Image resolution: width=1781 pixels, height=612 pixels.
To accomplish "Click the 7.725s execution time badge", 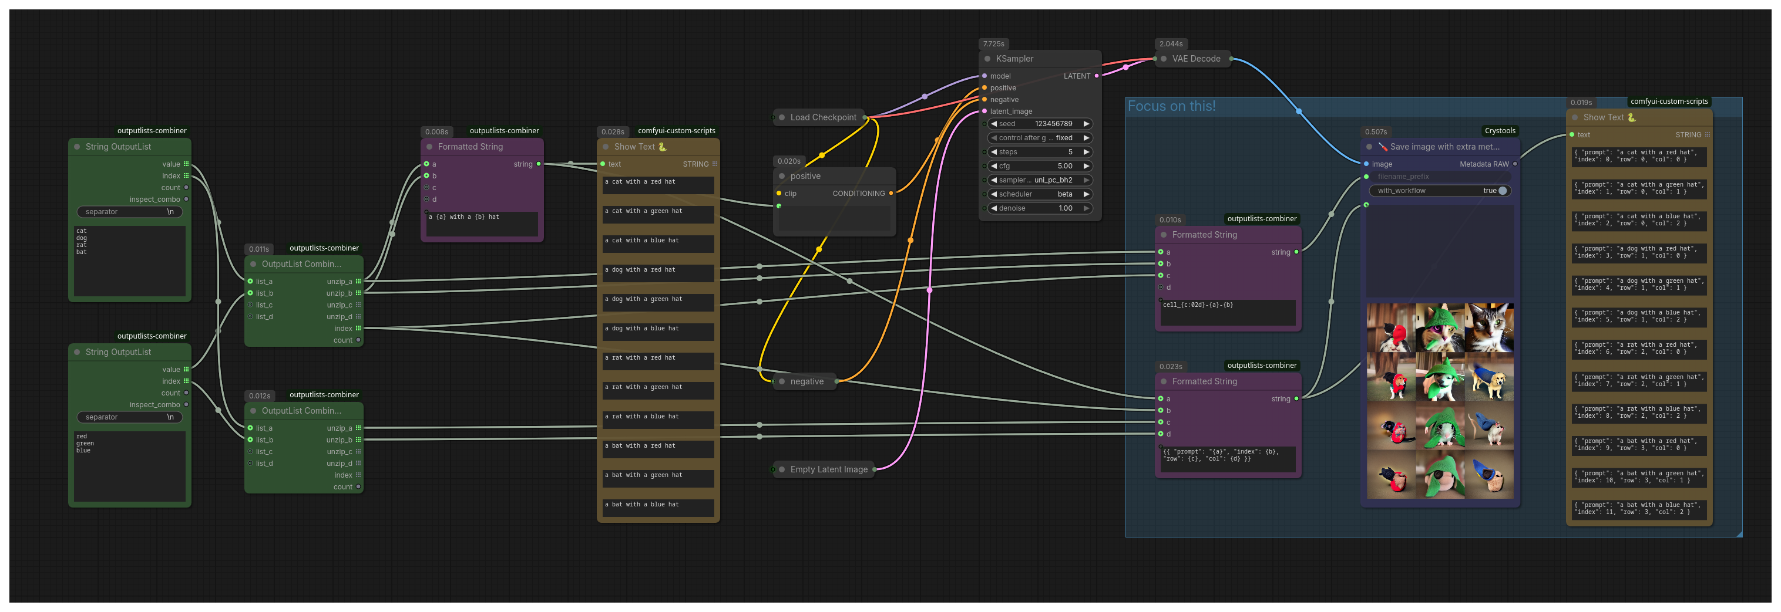I will (993, 43).
